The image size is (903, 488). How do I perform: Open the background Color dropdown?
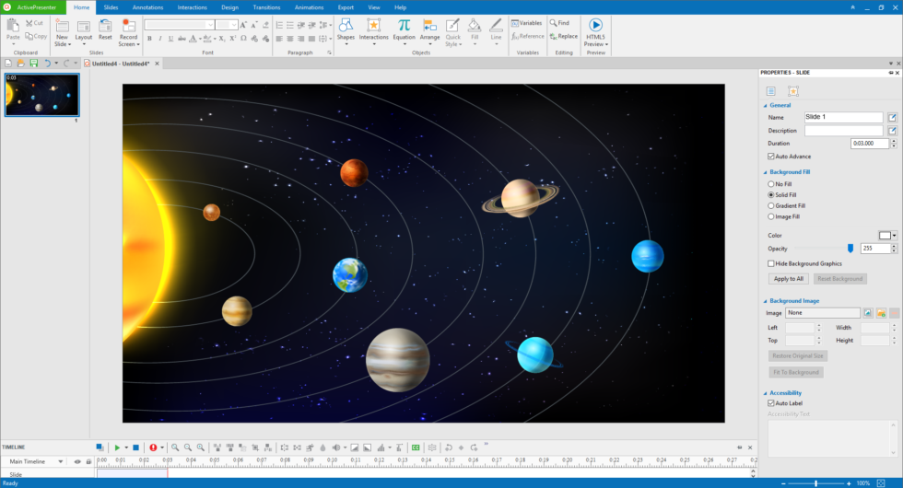(x=894, y=236)
